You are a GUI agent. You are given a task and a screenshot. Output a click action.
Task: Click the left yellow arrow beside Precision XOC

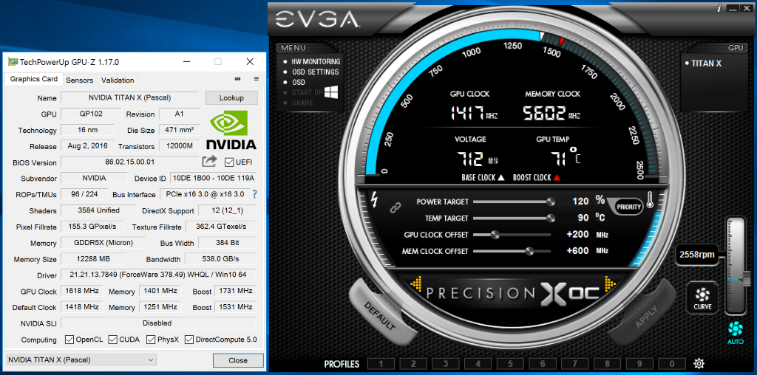tap(416, 284)
